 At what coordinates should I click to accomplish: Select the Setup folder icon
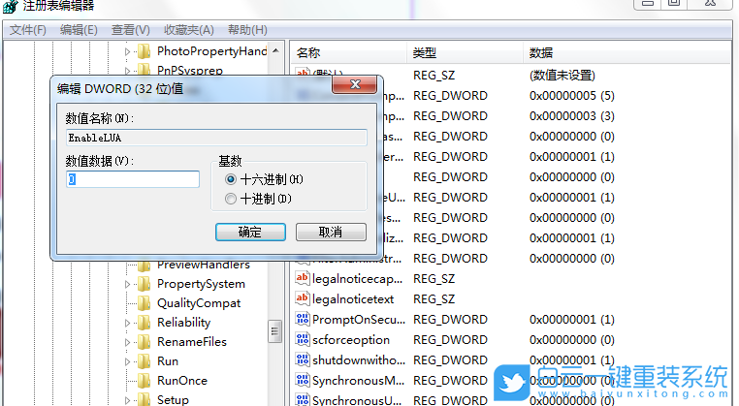[x=144, y=399]
